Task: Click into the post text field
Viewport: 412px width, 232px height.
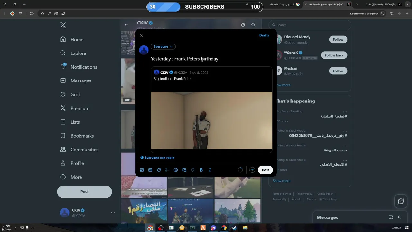Action: (211, 59)
